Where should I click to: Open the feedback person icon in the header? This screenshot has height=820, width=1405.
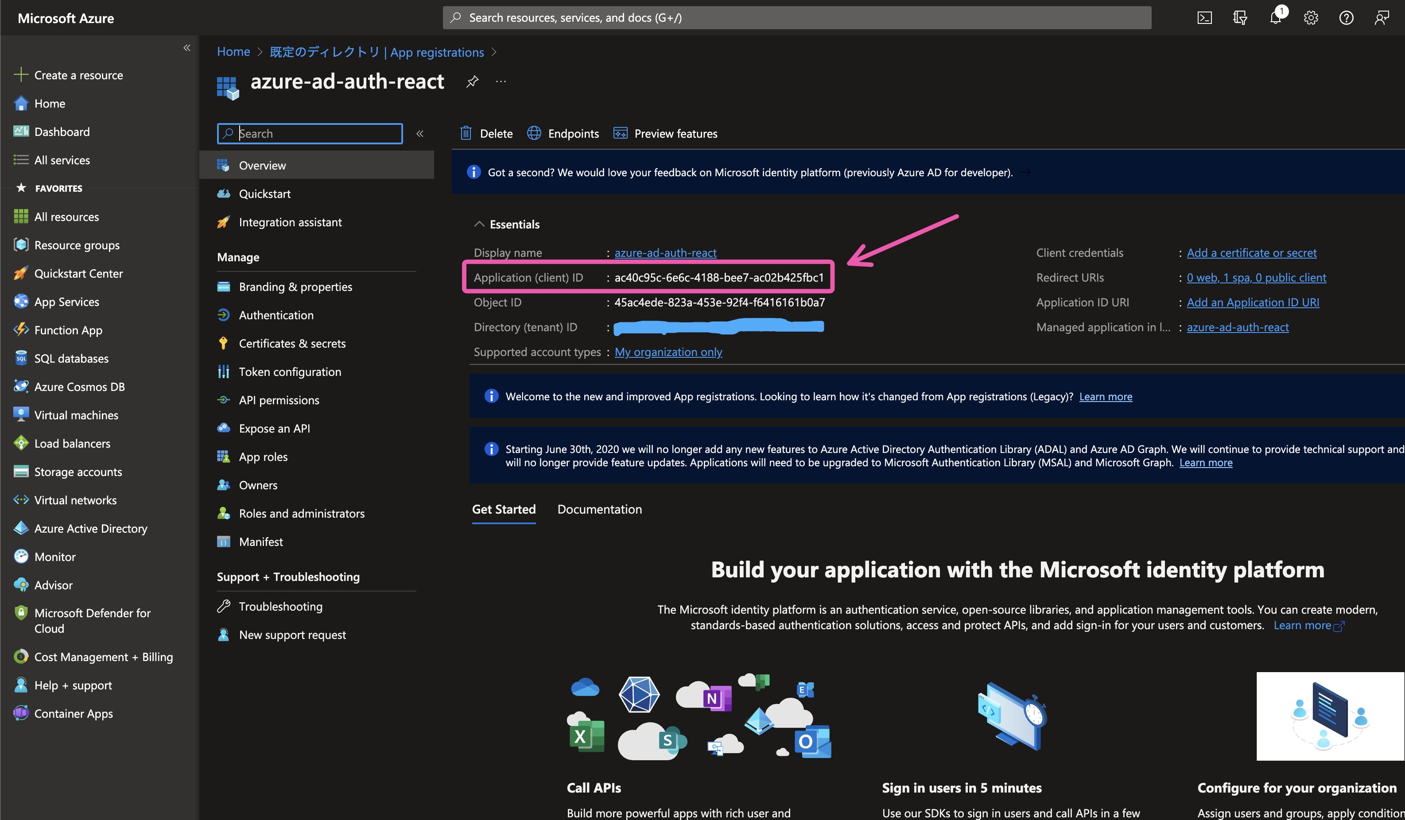(1382, 18)
